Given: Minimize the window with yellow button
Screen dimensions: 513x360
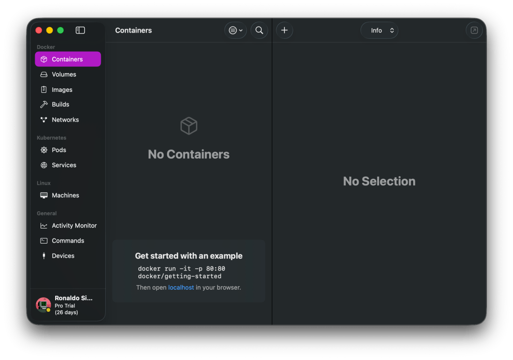Looking at the screenshot, I should point(50,30).
